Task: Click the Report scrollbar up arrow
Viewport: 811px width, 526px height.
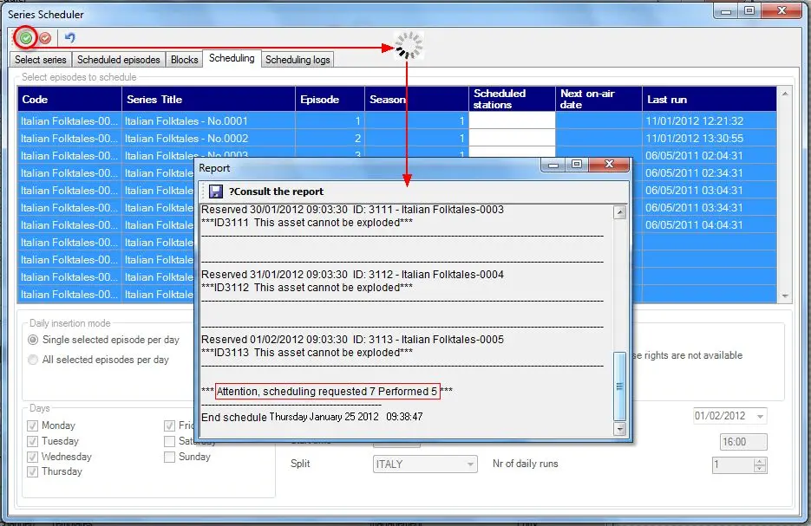Action: point(619,211)
